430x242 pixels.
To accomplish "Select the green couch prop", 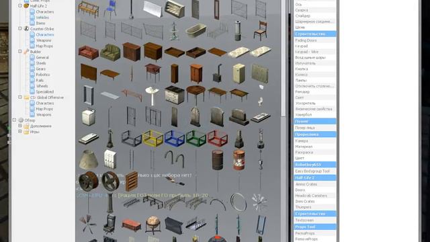I will pyautogui.click(x=110, y=52).
